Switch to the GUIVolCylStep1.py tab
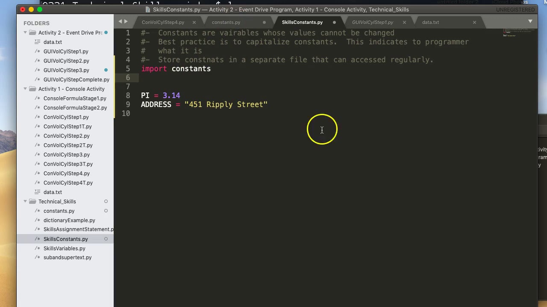Image resolution: width=547 pixels, height=307 pixels. [373, 22]
